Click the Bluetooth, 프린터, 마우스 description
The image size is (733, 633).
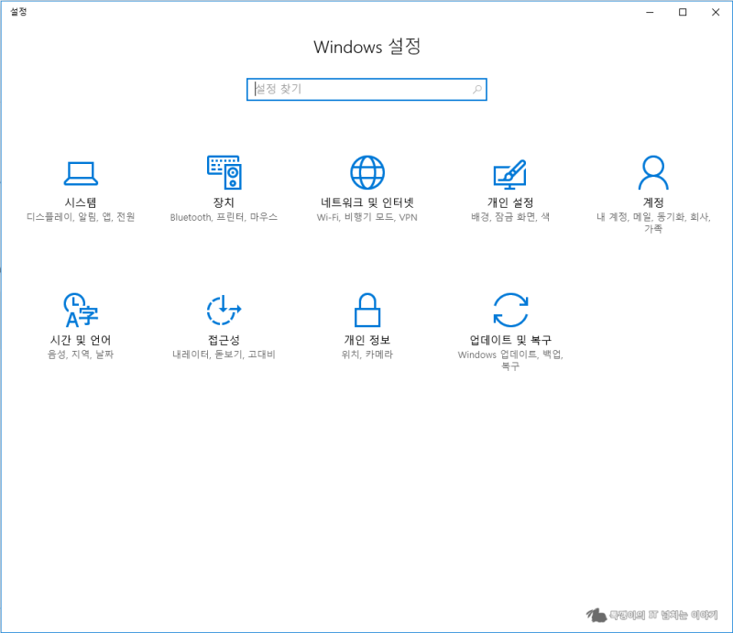coord(224,217)
